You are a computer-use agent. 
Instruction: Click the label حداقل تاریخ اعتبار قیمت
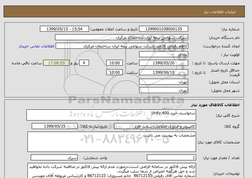pos(225,73)
